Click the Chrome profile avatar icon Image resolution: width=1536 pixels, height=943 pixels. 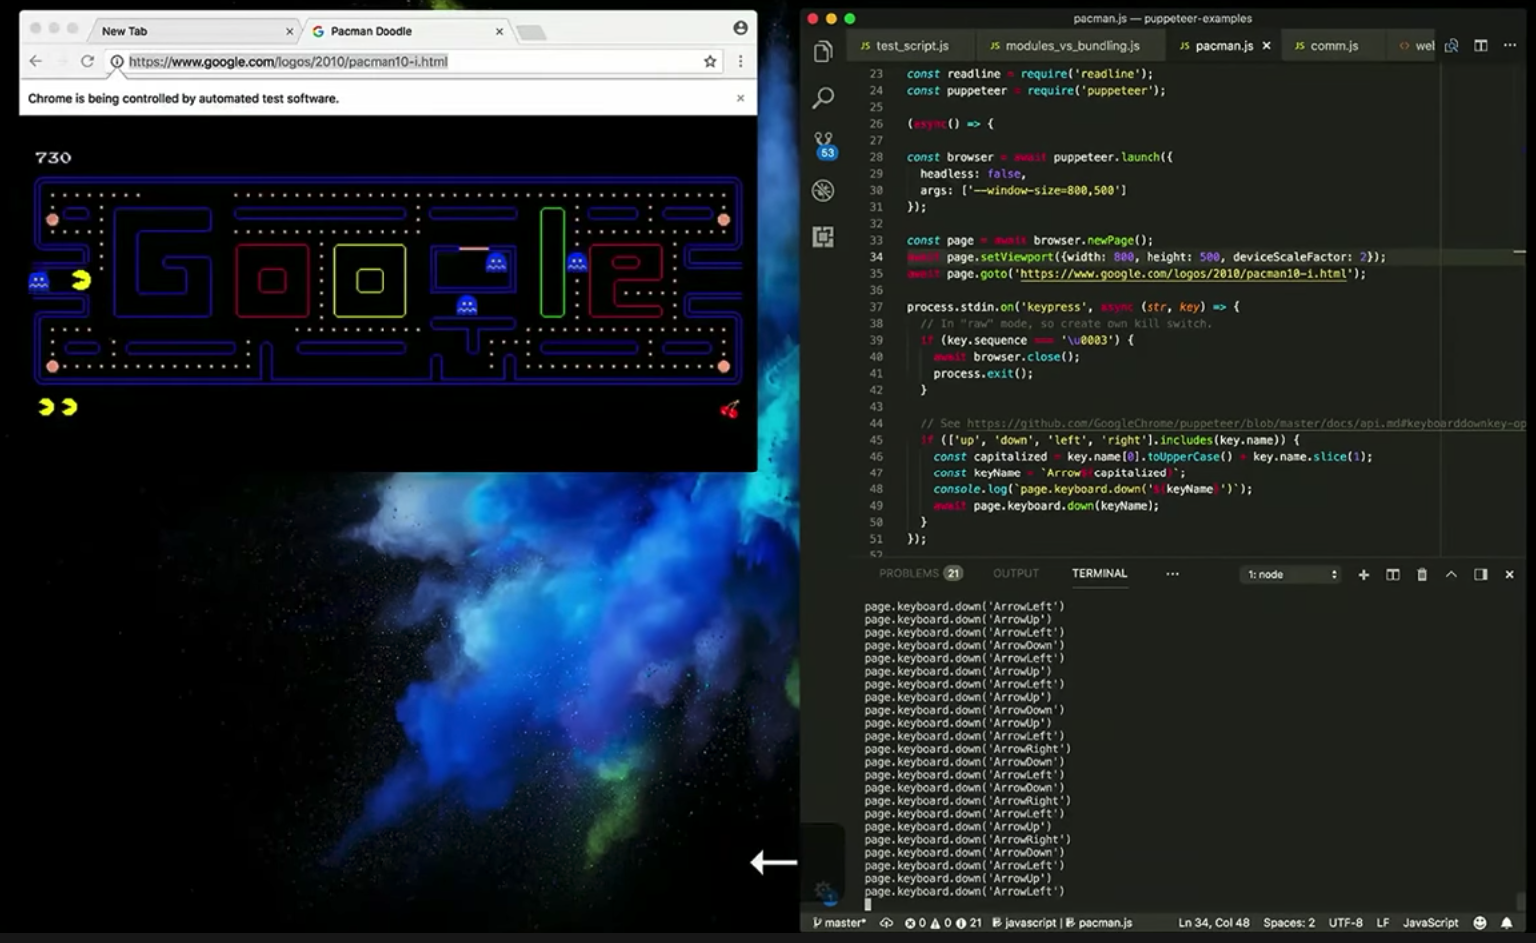coord(740,28)
